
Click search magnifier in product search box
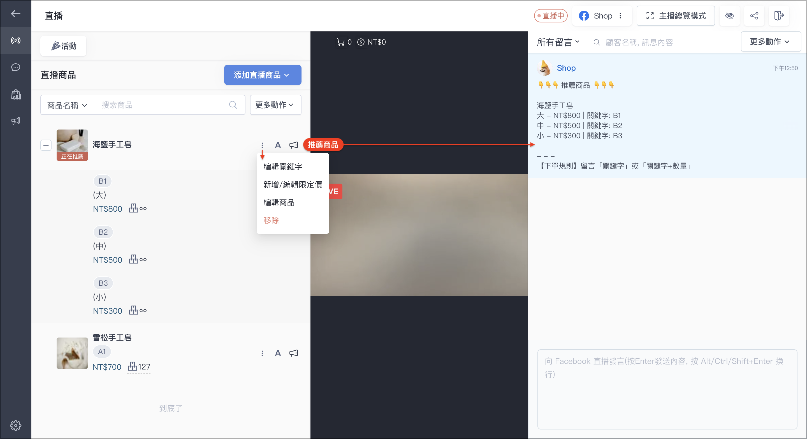point(233,105)
